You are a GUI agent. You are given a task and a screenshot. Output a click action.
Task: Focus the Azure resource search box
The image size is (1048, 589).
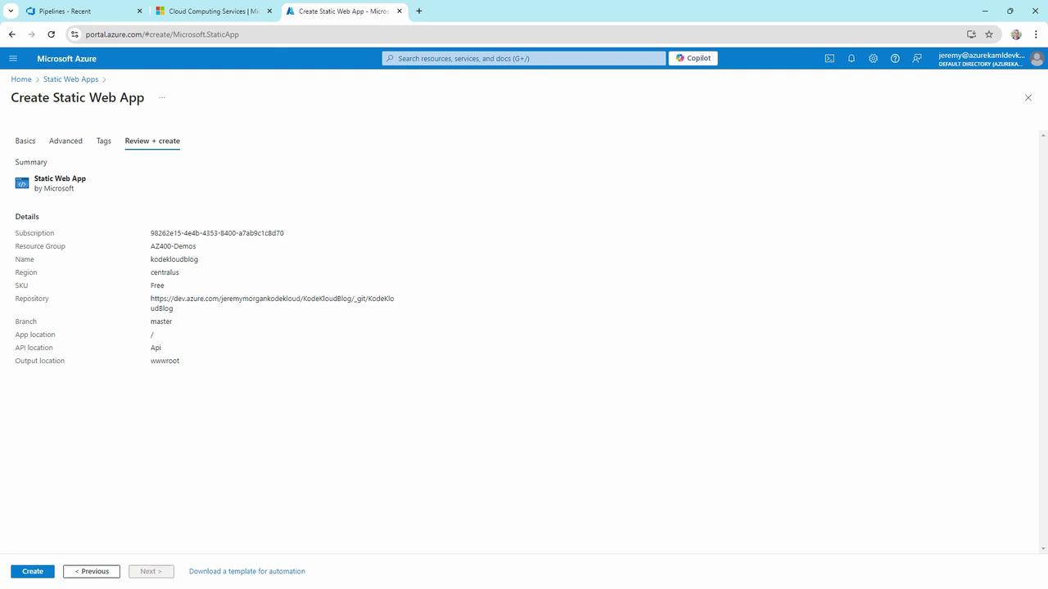coord(524,58)
